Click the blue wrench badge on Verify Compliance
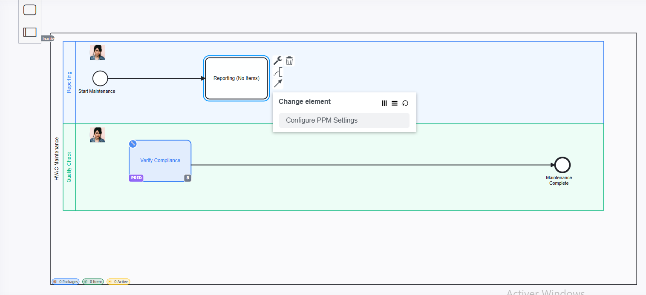This screenshot has width=646, height=295. click(133, 144)
